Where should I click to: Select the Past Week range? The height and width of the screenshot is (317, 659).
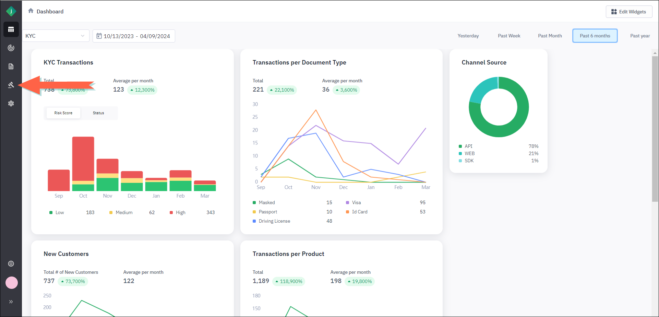pyautogui.click(x=509, y=36)
